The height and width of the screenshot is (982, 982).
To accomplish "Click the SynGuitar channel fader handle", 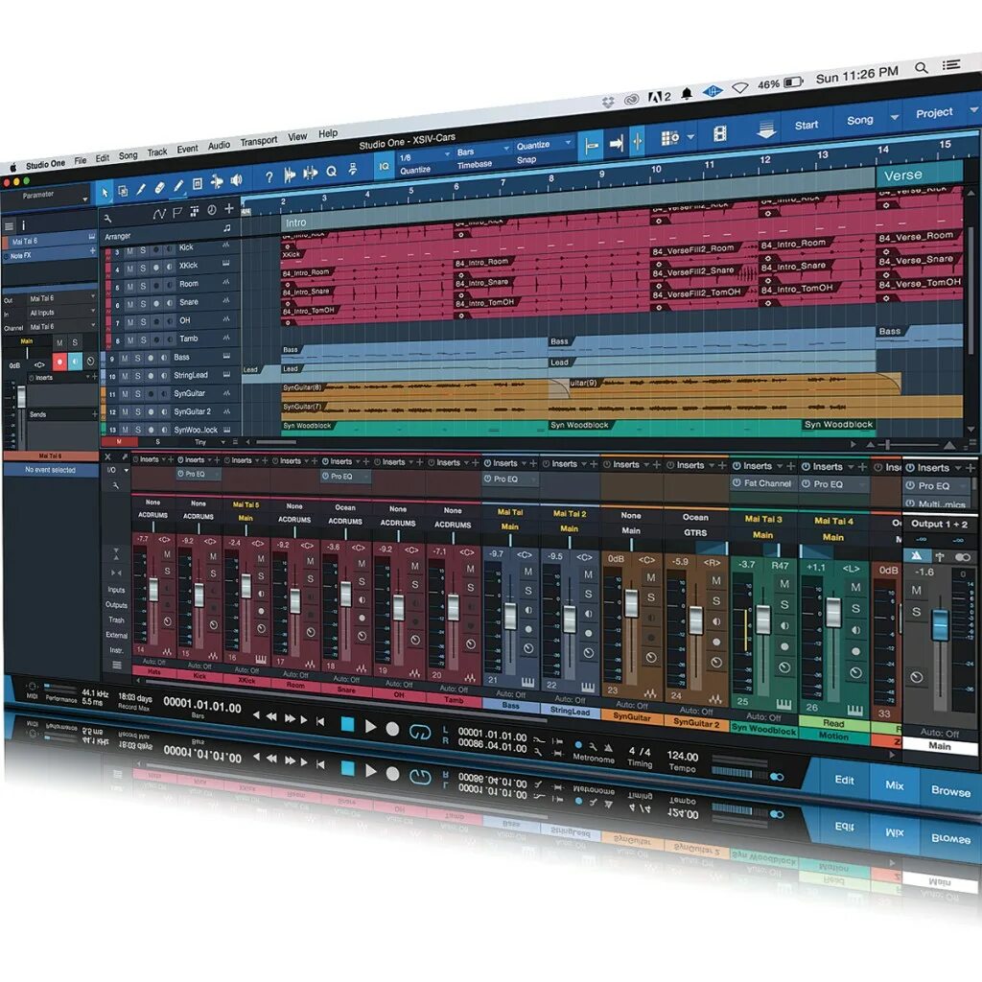I will click(x=631, y=602).
